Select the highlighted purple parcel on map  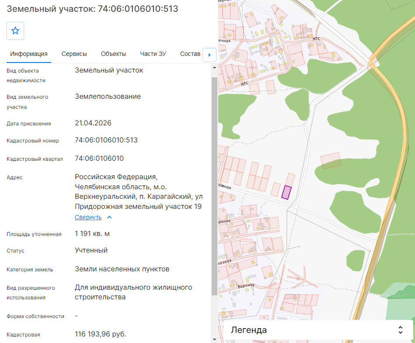[x=286, y=193]
